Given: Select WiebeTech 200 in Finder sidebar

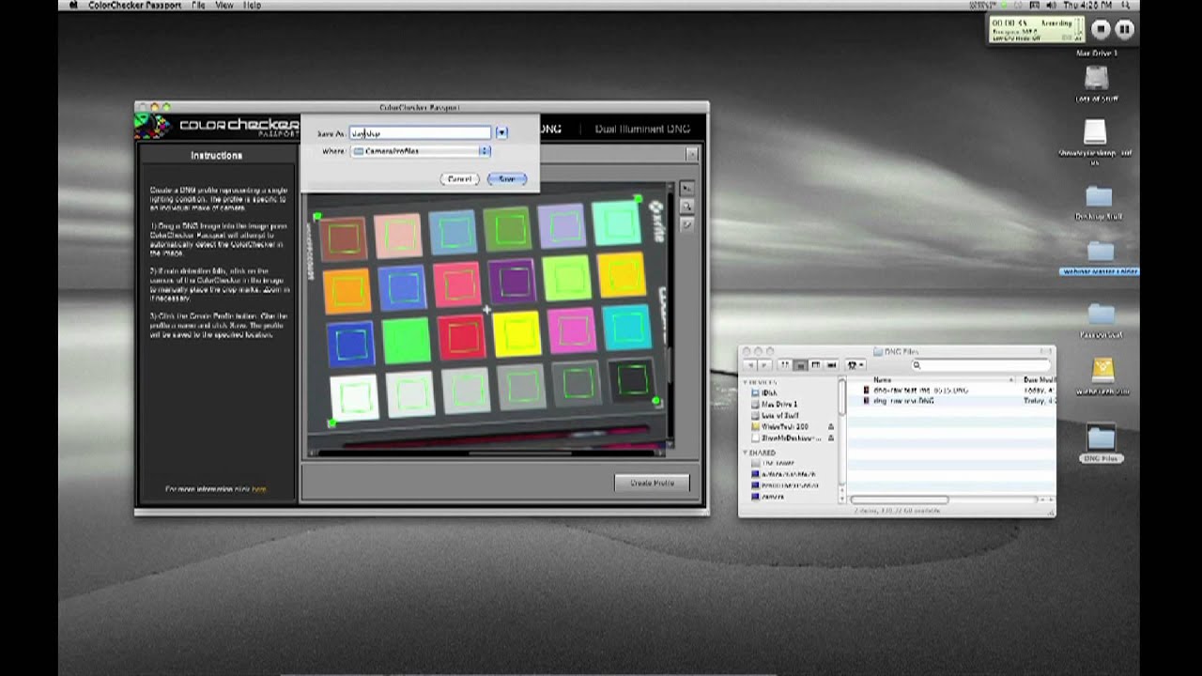Looking at the screenshot, I should point(783,426).
